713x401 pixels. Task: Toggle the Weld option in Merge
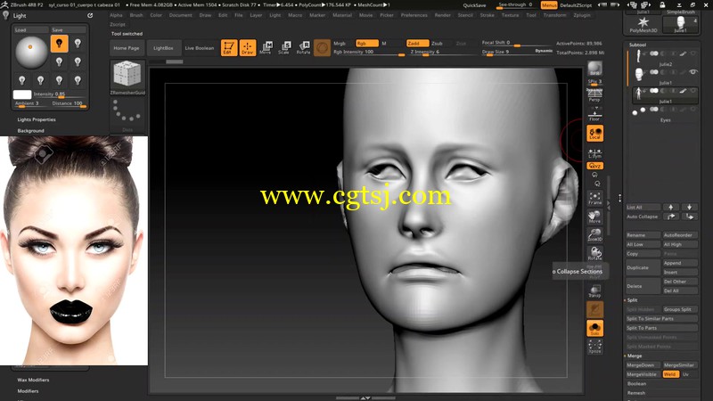coord(670,374)
